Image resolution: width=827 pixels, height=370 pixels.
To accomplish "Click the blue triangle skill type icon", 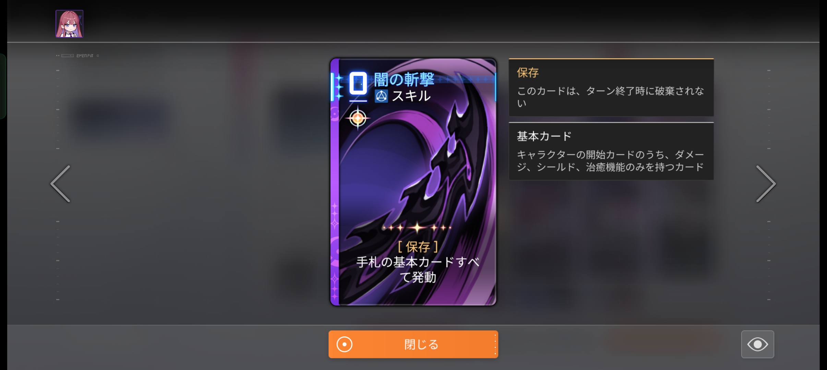I will point(381,96).
